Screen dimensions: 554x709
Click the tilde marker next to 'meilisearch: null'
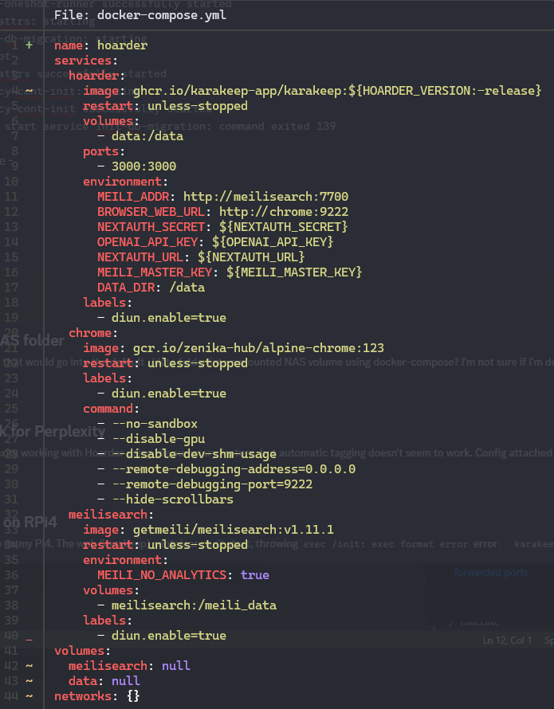click(29, 666)
